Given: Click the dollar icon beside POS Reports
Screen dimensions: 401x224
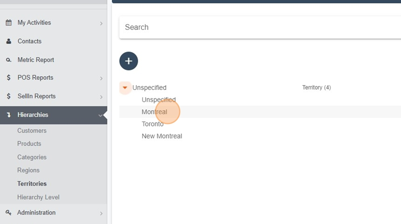Looking at the screenshot, I should 9,77.
